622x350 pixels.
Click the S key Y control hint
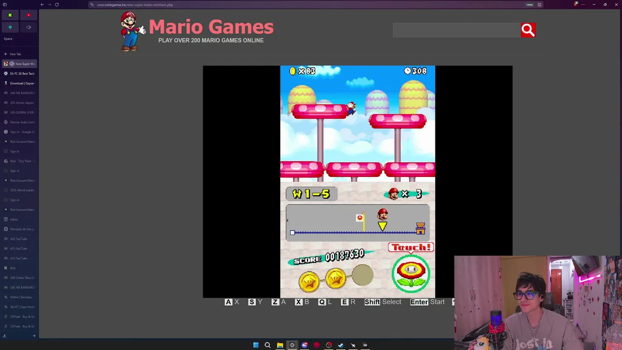point(256,302)
